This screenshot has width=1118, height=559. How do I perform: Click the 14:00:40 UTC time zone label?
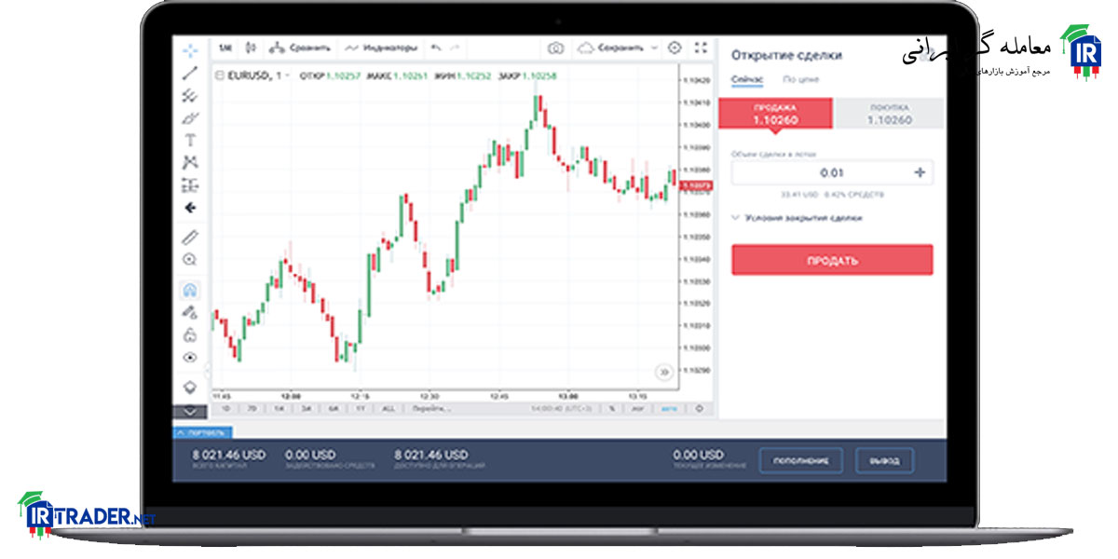(562, 408)
